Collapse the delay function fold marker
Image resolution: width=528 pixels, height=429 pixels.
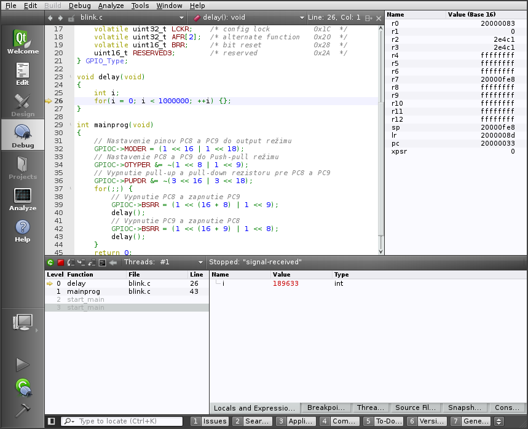pos(71,76)
